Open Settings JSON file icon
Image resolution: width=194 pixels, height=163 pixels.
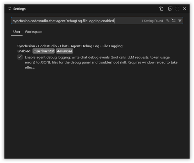pyautogui.click(x=161, y=9)
